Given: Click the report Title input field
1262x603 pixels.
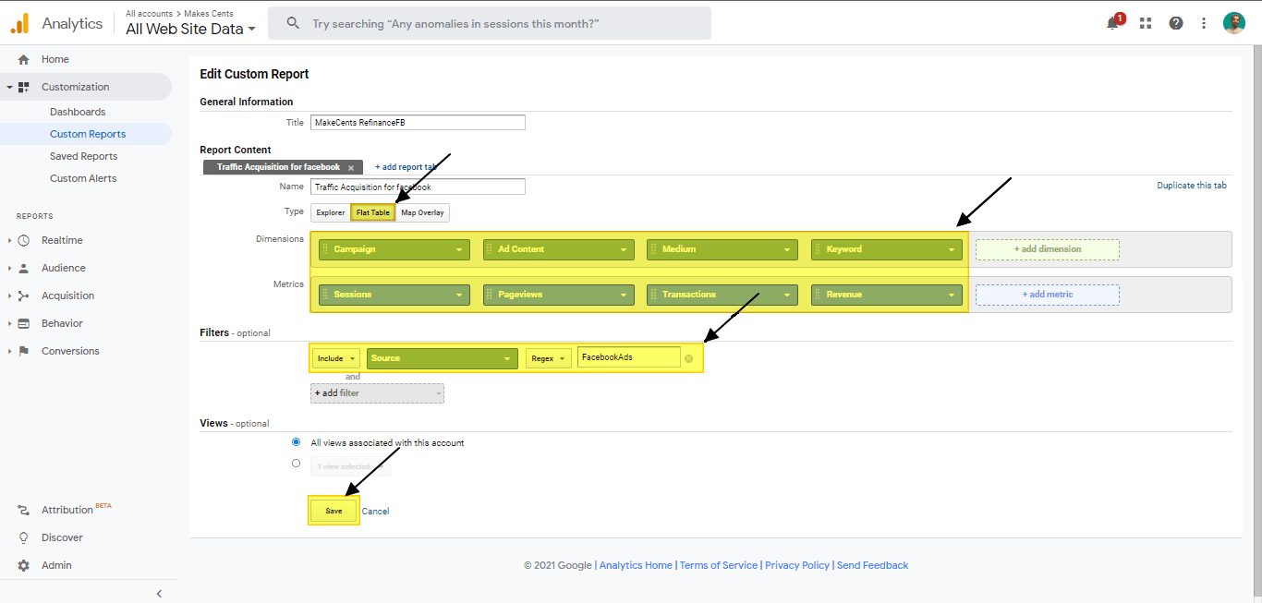Looking at the screenshot, I should (418, 122).
